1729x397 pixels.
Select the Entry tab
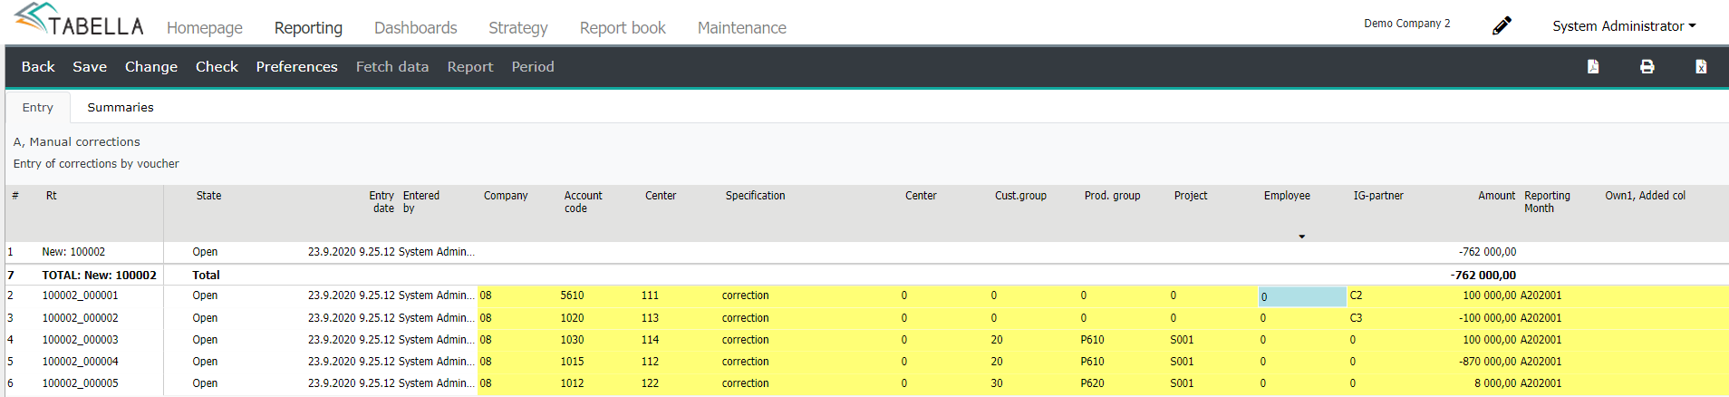38,107
